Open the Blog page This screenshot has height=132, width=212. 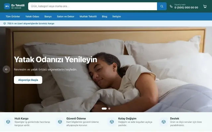click(105, 16)
